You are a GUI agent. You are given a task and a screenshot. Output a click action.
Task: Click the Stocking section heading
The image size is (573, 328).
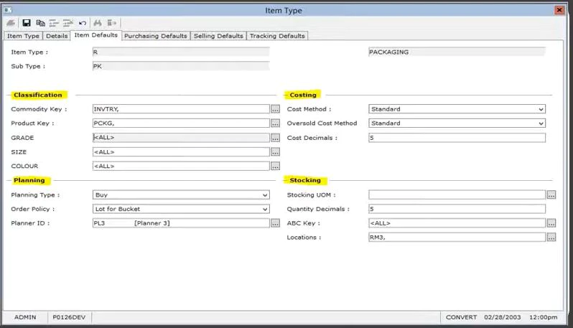[x=305, y=180]
